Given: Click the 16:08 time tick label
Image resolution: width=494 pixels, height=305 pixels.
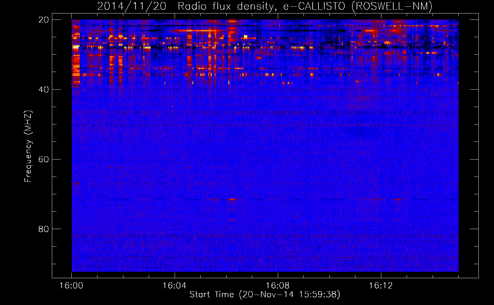Looking at the screenshot, I should click(x=278, y=286).
